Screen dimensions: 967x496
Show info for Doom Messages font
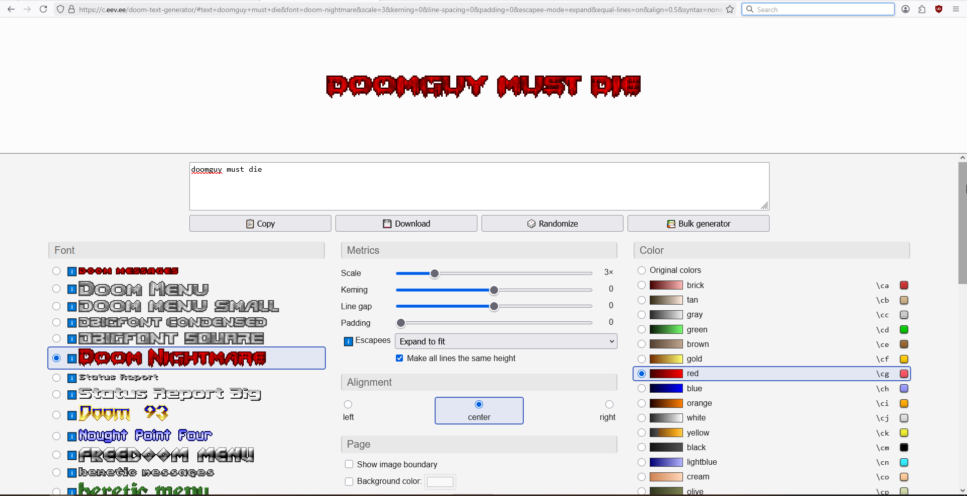coord(72,272)
